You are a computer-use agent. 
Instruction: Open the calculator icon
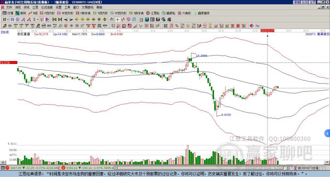click(x=147, y=20)
